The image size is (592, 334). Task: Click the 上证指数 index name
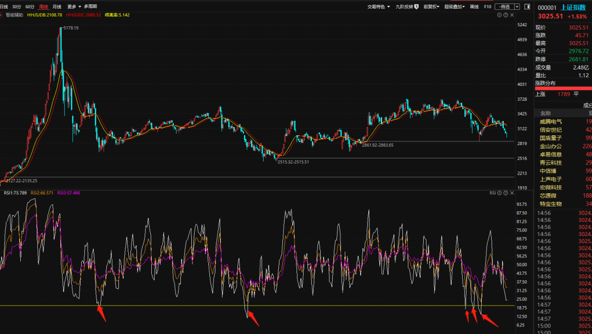tap(573, 8)
